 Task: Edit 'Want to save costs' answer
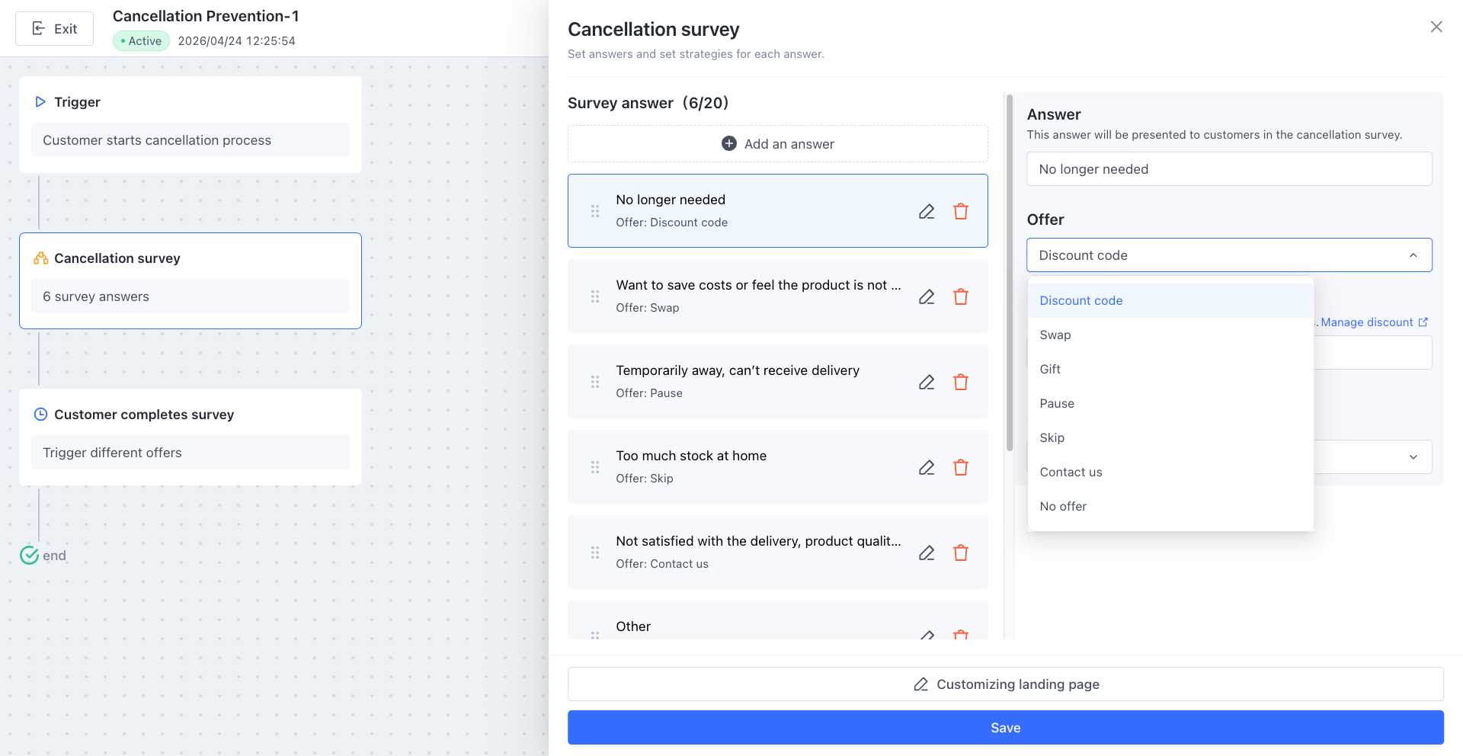click(927, 297)
